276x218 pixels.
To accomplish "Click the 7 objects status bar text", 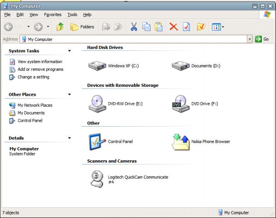I will pyautogui.click(x=10, y=213).
